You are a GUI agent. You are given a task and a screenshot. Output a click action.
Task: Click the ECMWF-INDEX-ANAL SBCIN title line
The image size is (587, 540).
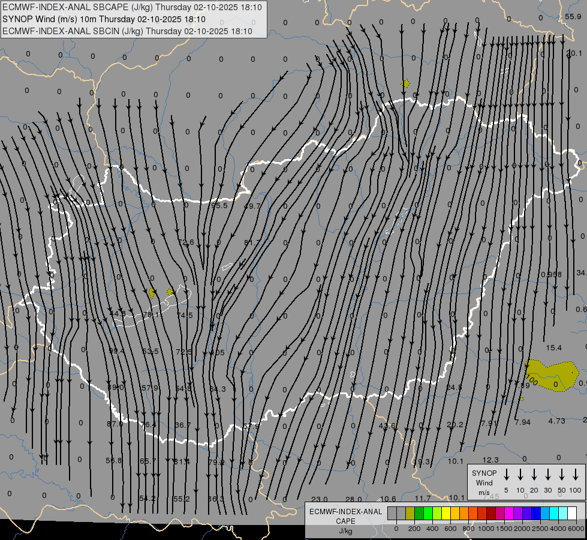click(x=127, y=31)
